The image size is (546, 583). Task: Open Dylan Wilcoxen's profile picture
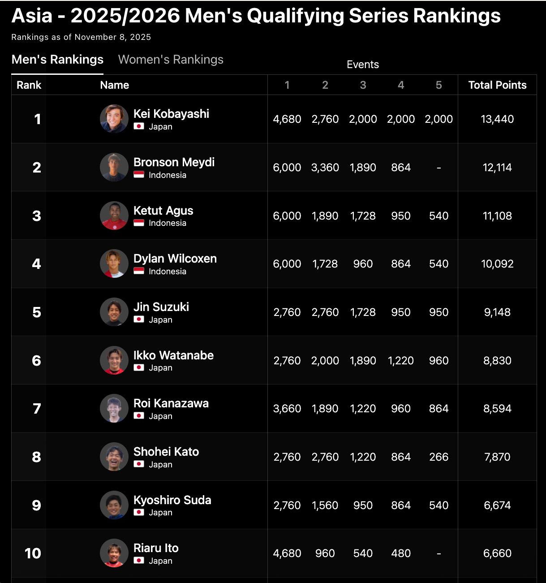pyautogui.click(x=114, y=263)
